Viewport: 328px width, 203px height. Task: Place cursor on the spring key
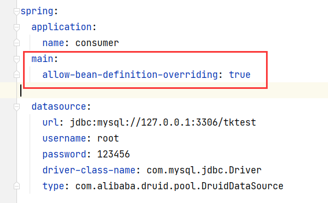pos(37,12)
